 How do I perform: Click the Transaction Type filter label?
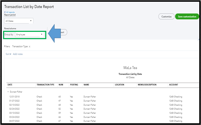coord(20,46)
